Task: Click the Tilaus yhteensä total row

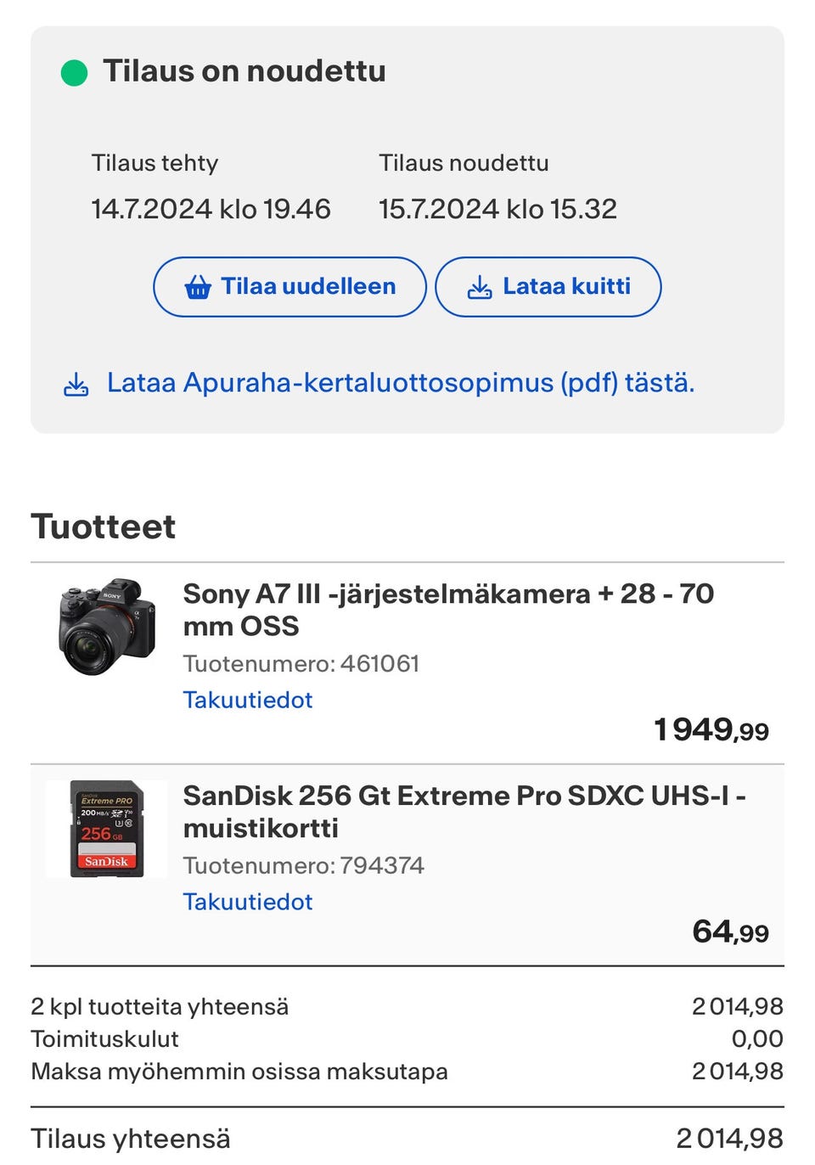Action: (x=407, y=1138)
